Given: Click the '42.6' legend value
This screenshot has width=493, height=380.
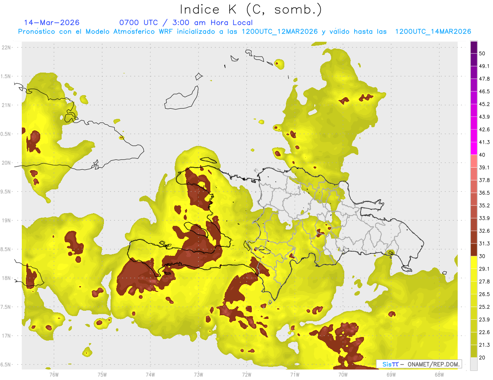Looking at the screenshot, I should point(484,130).
